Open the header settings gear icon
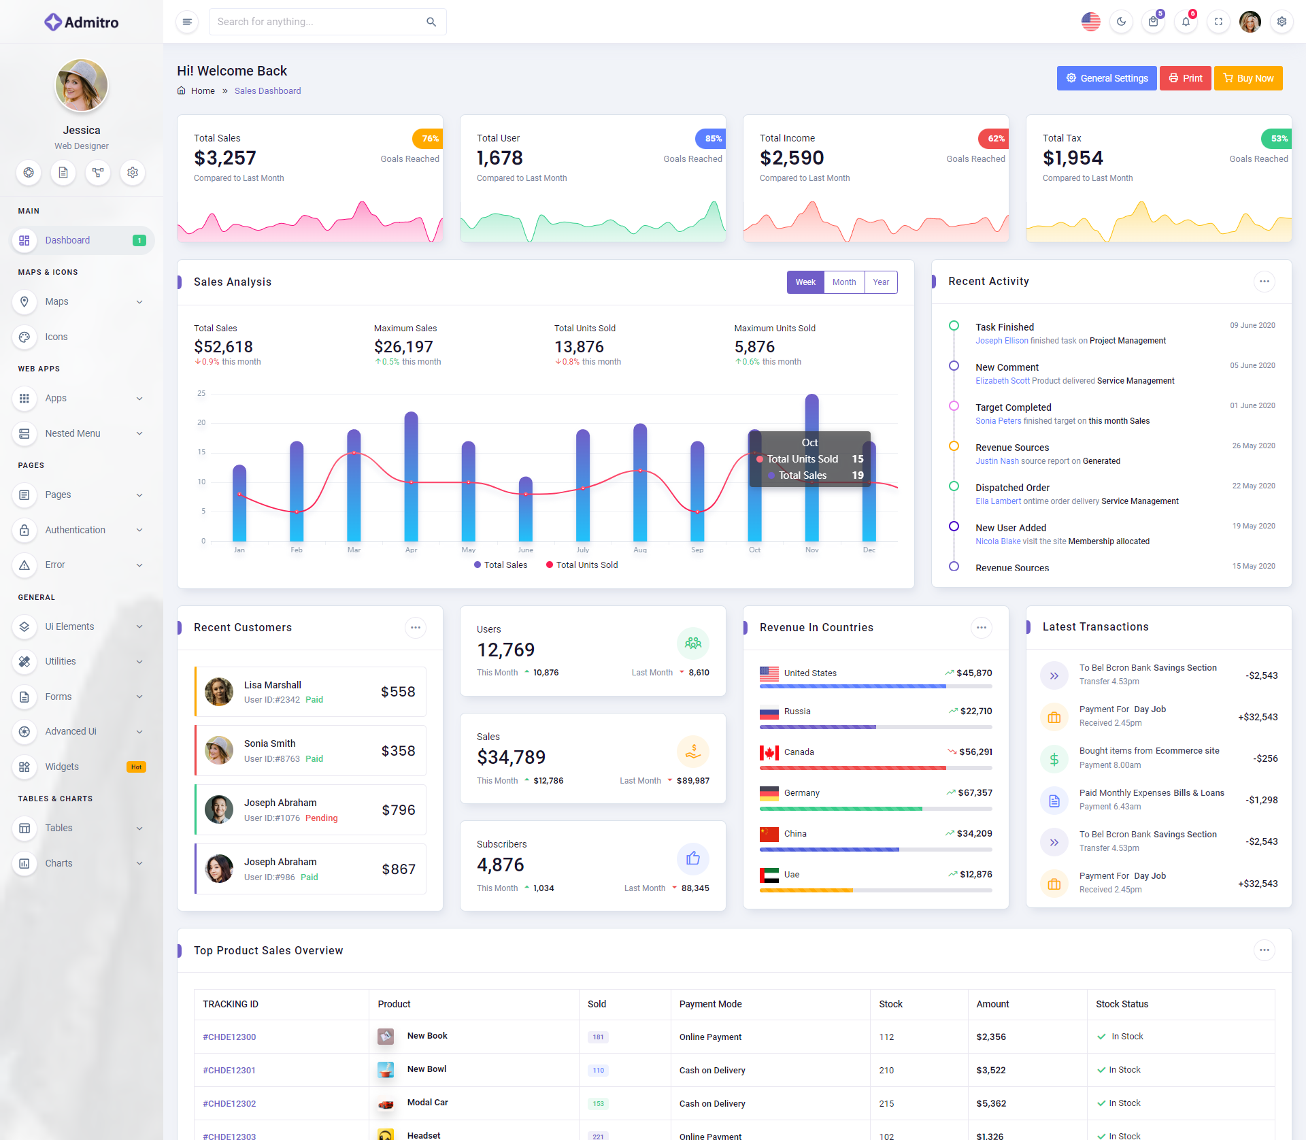This screenshot has width=1306, height=1140. [1282, 22]
